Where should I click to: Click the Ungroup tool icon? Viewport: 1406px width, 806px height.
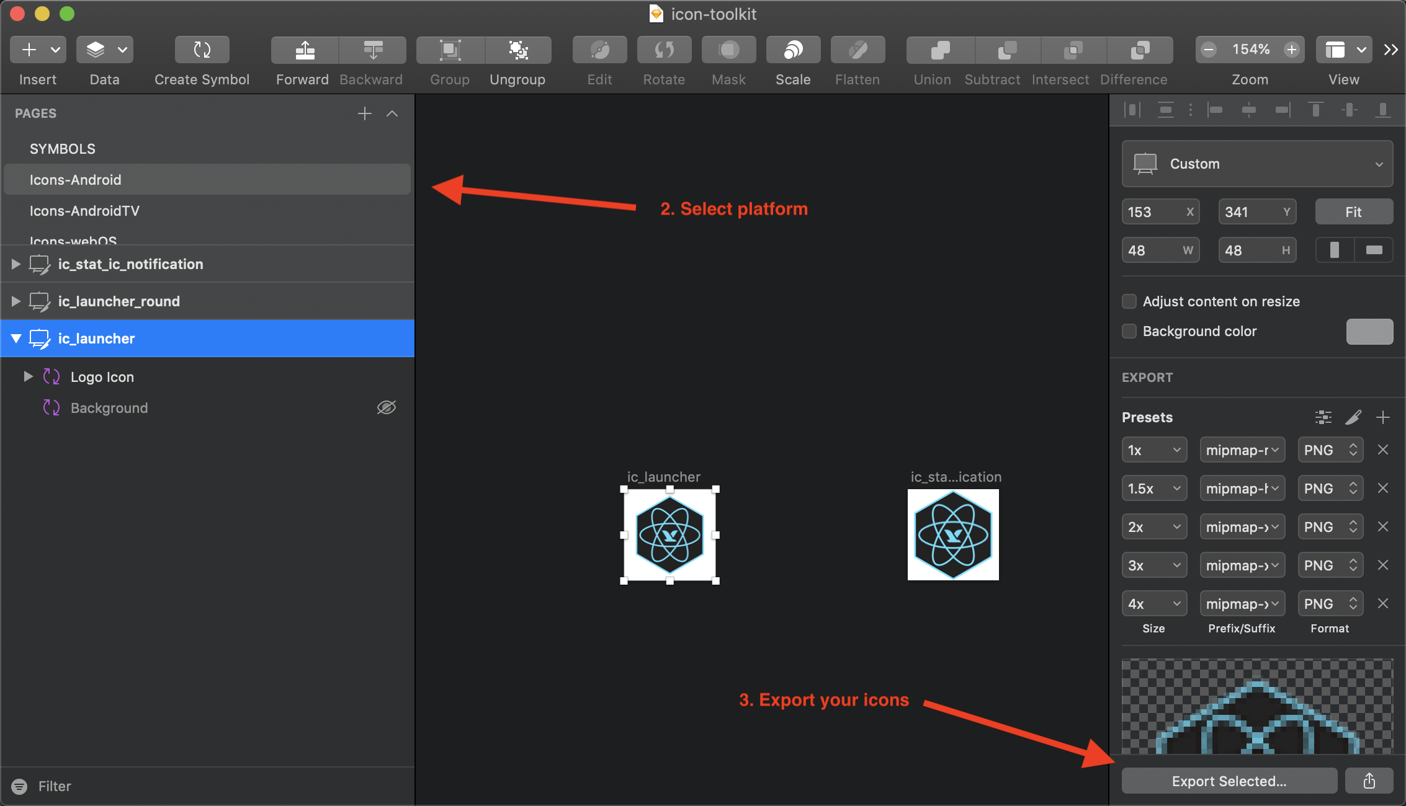[518, 50]
